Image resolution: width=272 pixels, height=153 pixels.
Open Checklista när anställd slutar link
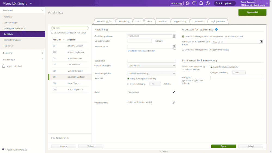(141, 51)
